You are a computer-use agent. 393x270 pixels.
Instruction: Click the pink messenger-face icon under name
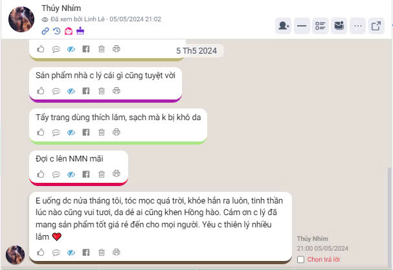[69, 31]
